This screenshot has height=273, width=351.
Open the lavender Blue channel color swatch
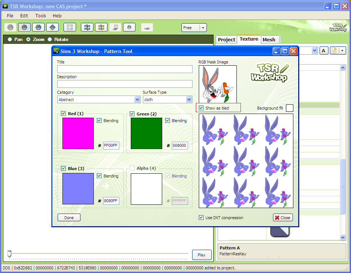click(x=78, y=189)
